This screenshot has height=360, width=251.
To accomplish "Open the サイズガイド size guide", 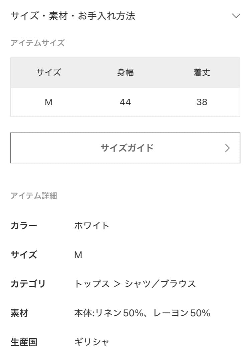I will [125, 148].
